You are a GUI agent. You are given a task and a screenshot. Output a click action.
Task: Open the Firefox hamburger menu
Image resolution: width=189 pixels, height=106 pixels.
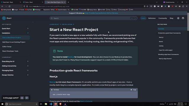point(187,6)
